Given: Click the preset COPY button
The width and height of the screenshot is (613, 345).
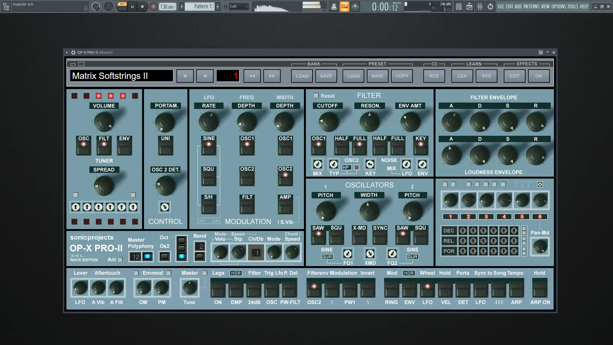Looking at the screenshot, I should 402,76.
